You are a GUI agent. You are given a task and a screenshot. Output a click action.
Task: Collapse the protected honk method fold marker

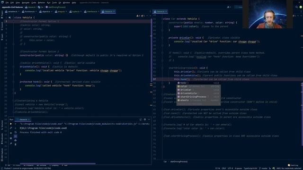tap(13, 82)
